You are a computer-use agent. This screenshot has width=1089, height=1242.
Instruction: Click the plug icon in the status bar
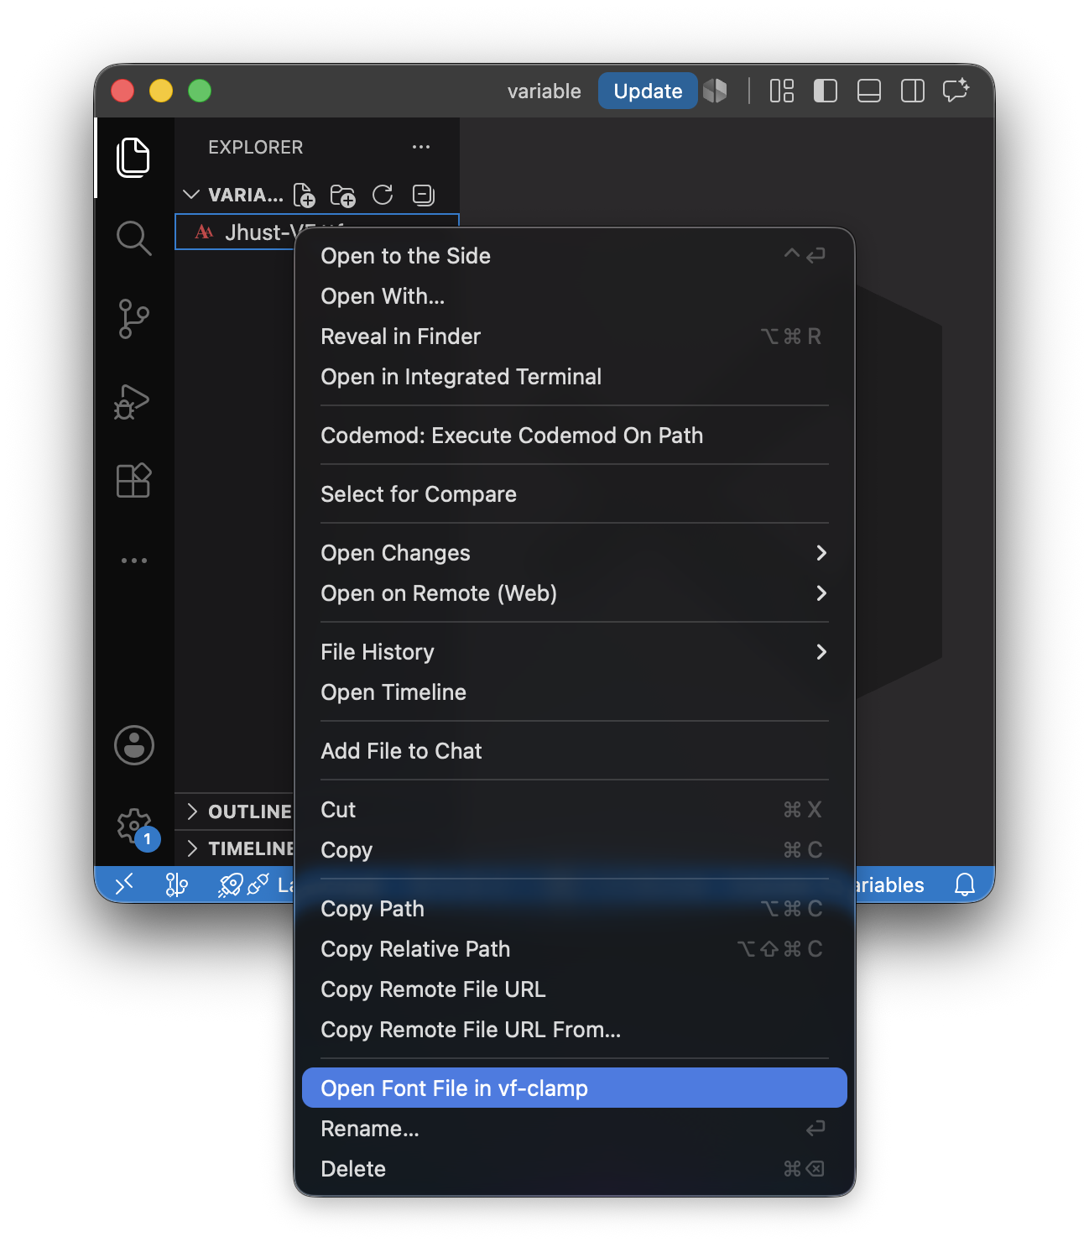click(x=258, y=884)
